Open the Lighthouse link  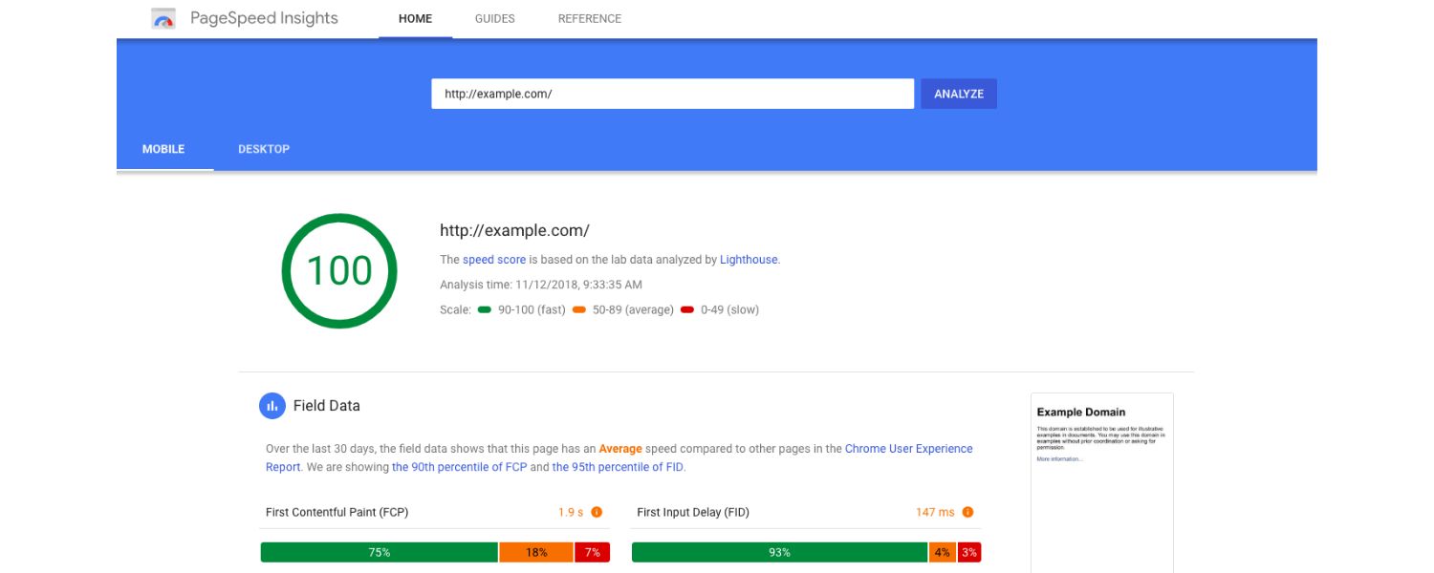tap(751, 259)
